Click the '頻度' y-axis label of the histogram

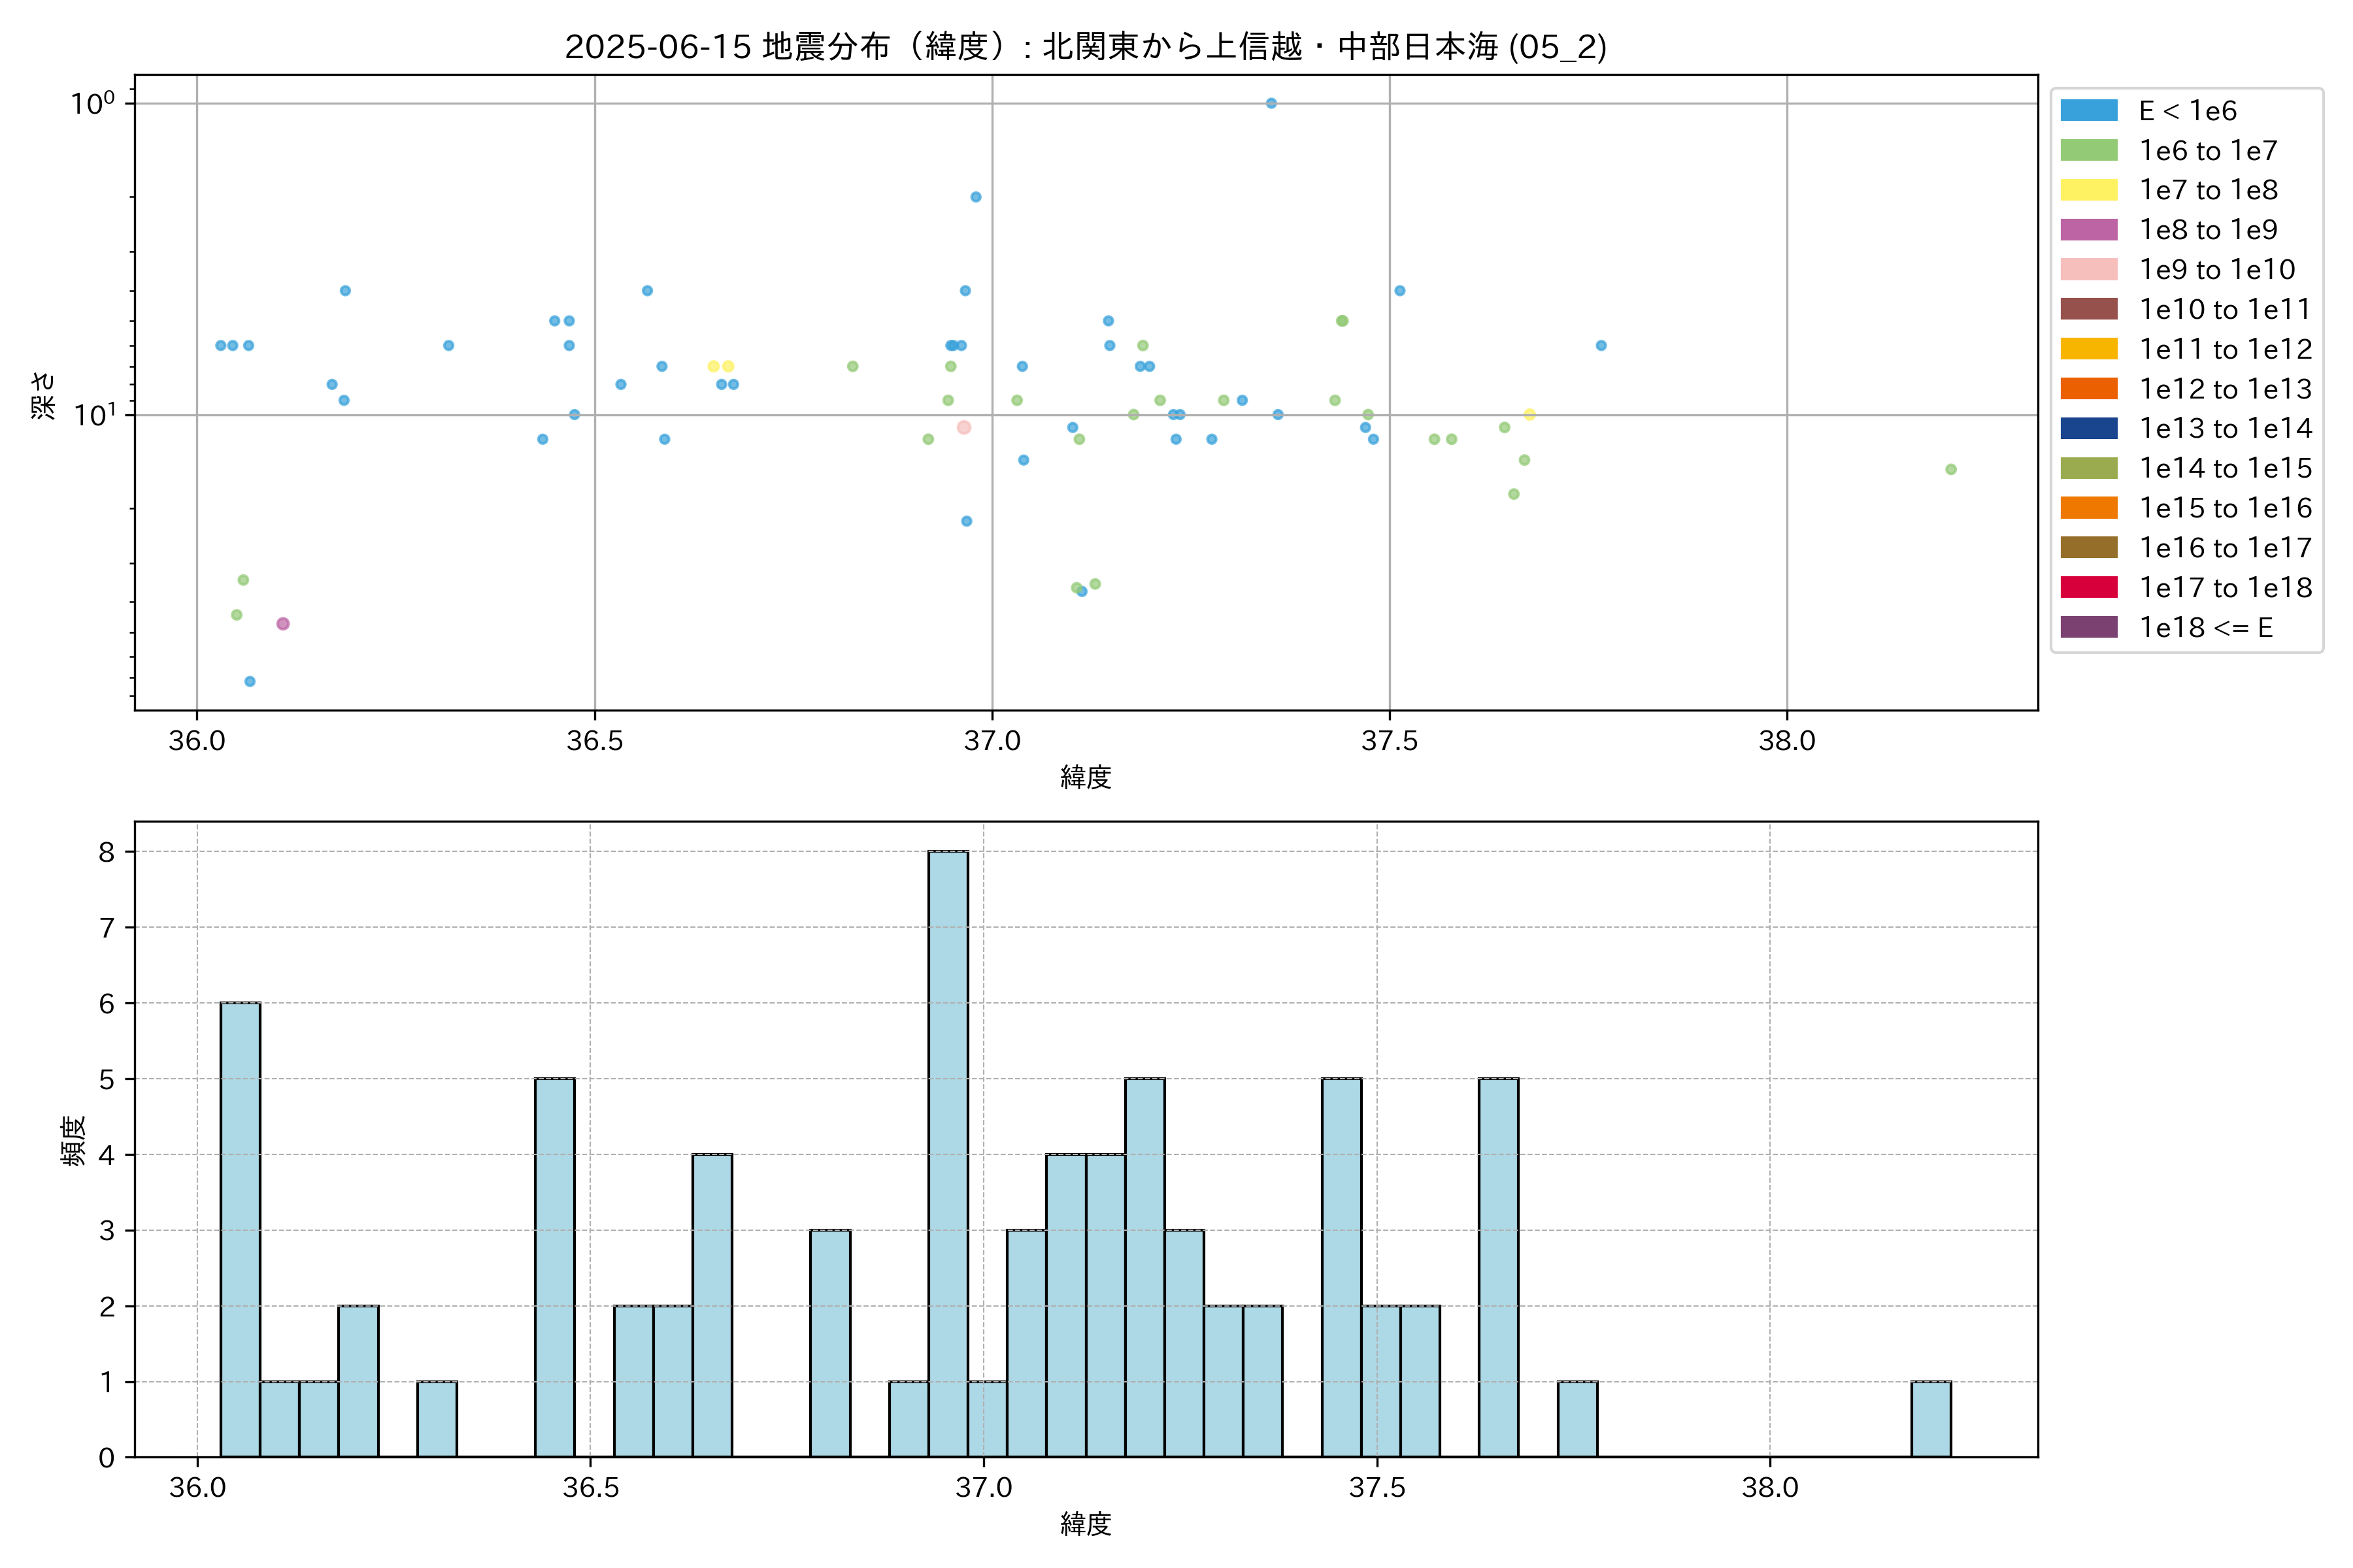73,1141
